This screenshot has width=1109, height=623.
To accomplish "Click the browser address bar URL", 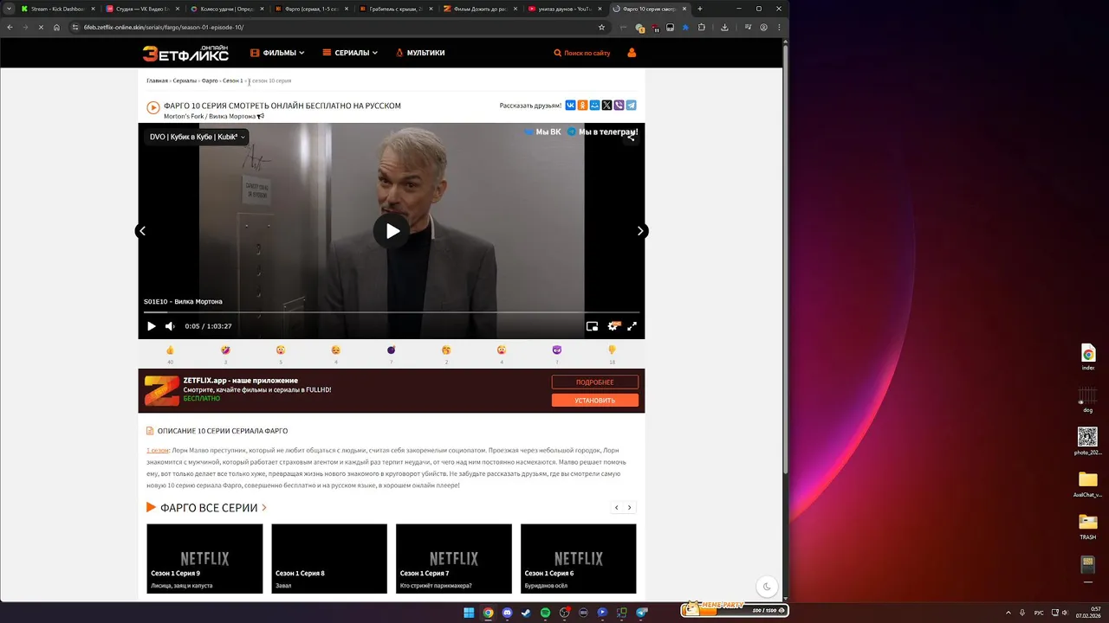I will [x=164, y=27].
